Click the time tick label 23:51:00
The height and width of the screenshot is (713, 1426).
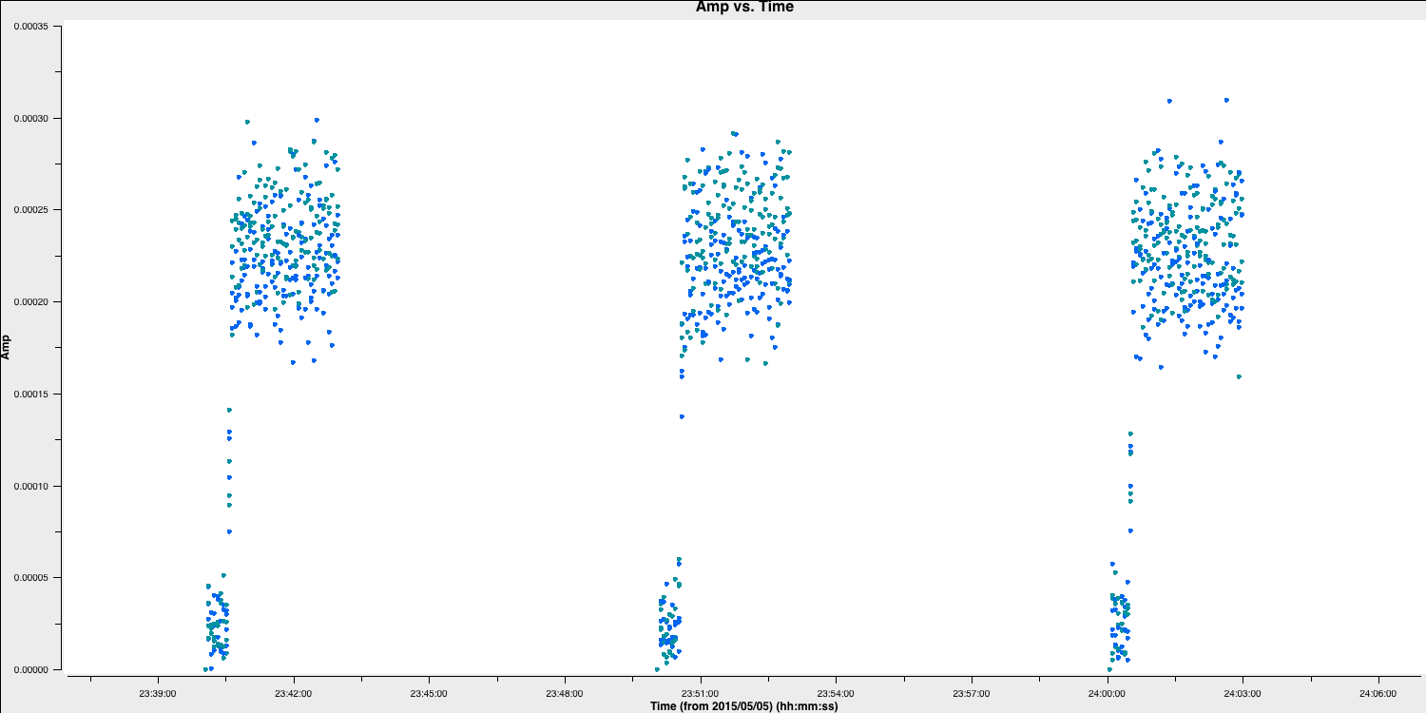701,693
